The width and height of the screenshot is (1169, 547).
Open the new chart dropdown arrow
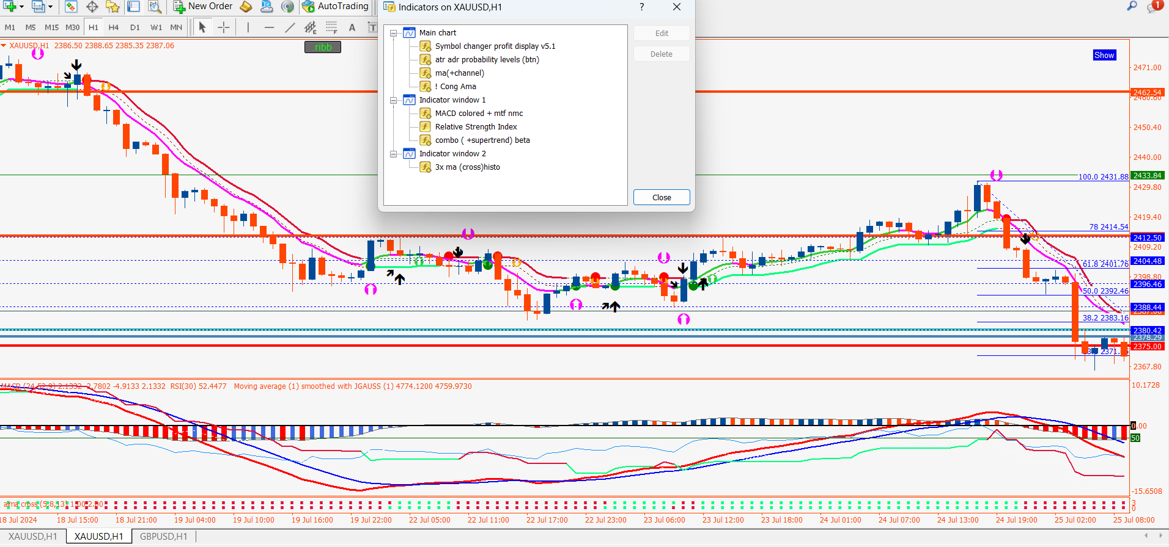pyautogui.click(x=22, y=7)
